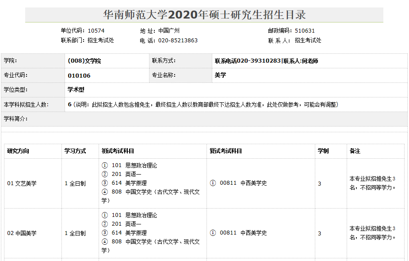Image resolution: width=409 pixels, height=261 pixels.
Task: Click the planned enrollment number 6 note
Action: click(203, 104)
